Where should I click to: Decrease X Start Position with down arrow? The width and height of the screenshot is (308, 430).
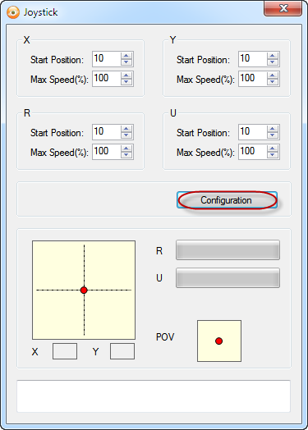(x=126, y=62)
